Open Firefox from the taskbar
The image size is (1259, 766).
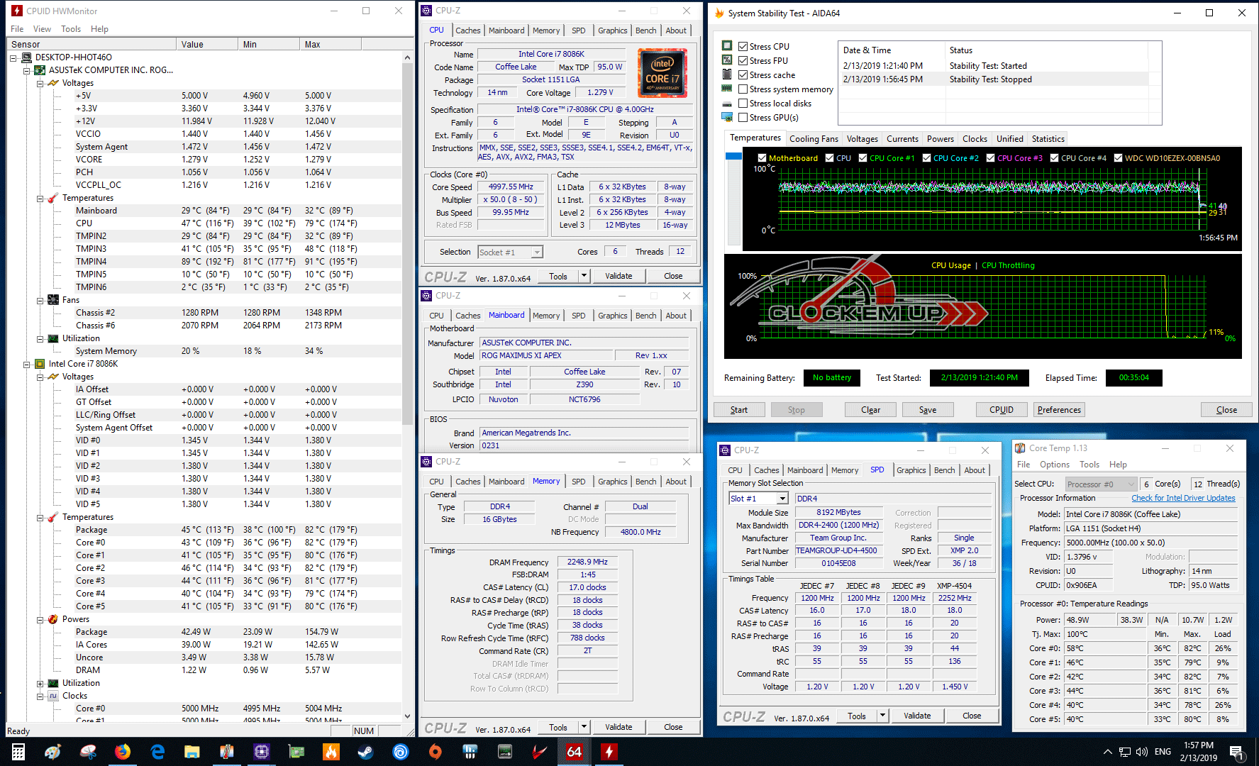tap(123, 751)
